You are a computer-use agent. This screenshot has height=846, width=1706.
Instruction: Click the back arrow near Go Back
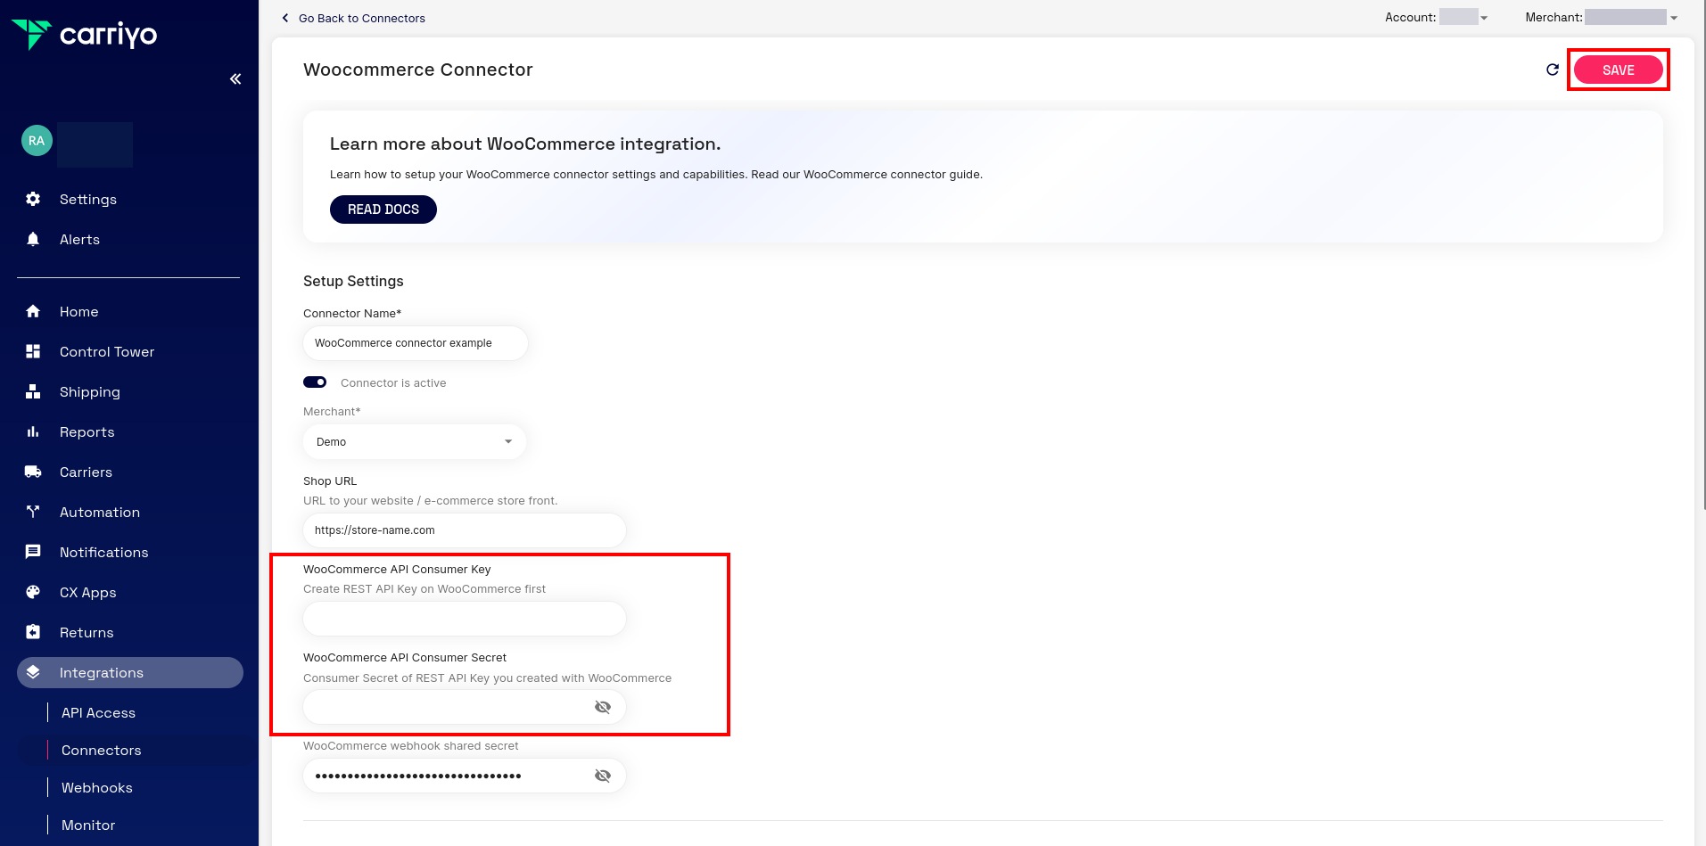click(x=285, y=18)
